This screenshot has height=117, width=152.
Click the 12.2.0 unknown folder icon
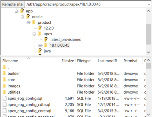(x=40, y=28)
